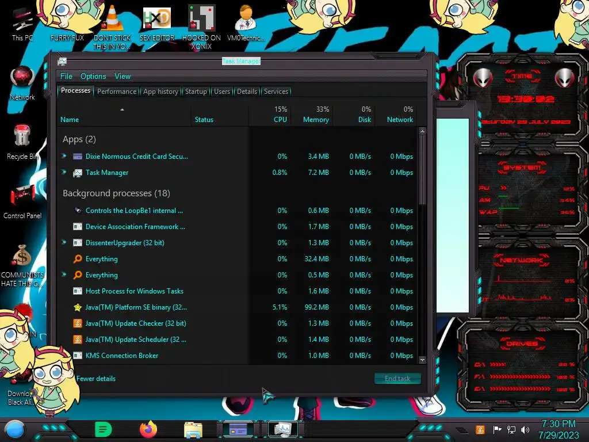The width and height of the screenshot is (589, 442).
Task: Open the Recycle Bin icon
Action: coord(22,142)
